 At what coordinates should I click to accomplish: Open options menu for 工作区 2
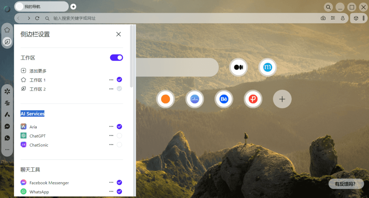point(111,89)
